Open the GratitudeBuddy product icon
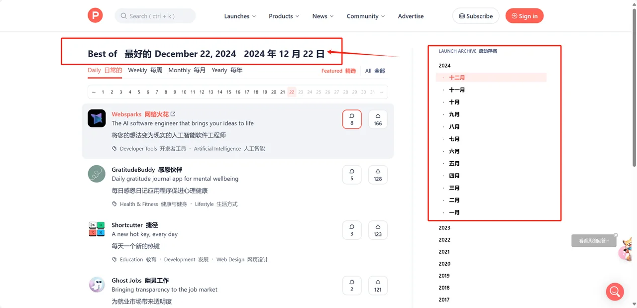Image resolution: width=637 pixels, height=308 pixels. [x=97, y=174]
